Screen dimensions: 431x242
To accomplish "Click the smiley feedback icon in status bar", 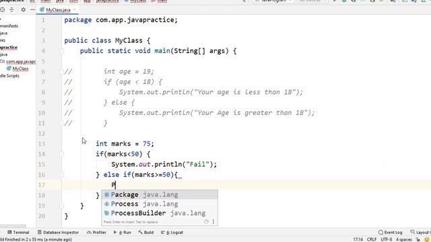I will click(427, 239).
